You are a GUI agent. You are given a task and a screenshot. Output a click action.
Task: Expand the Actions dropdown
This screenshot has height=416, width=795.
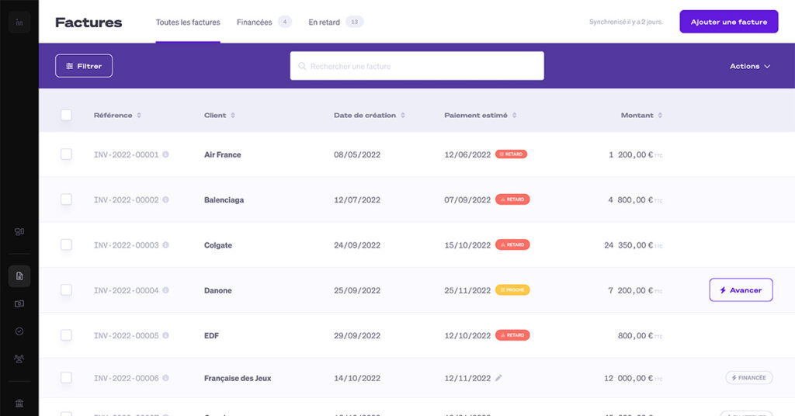coord(749,66)
